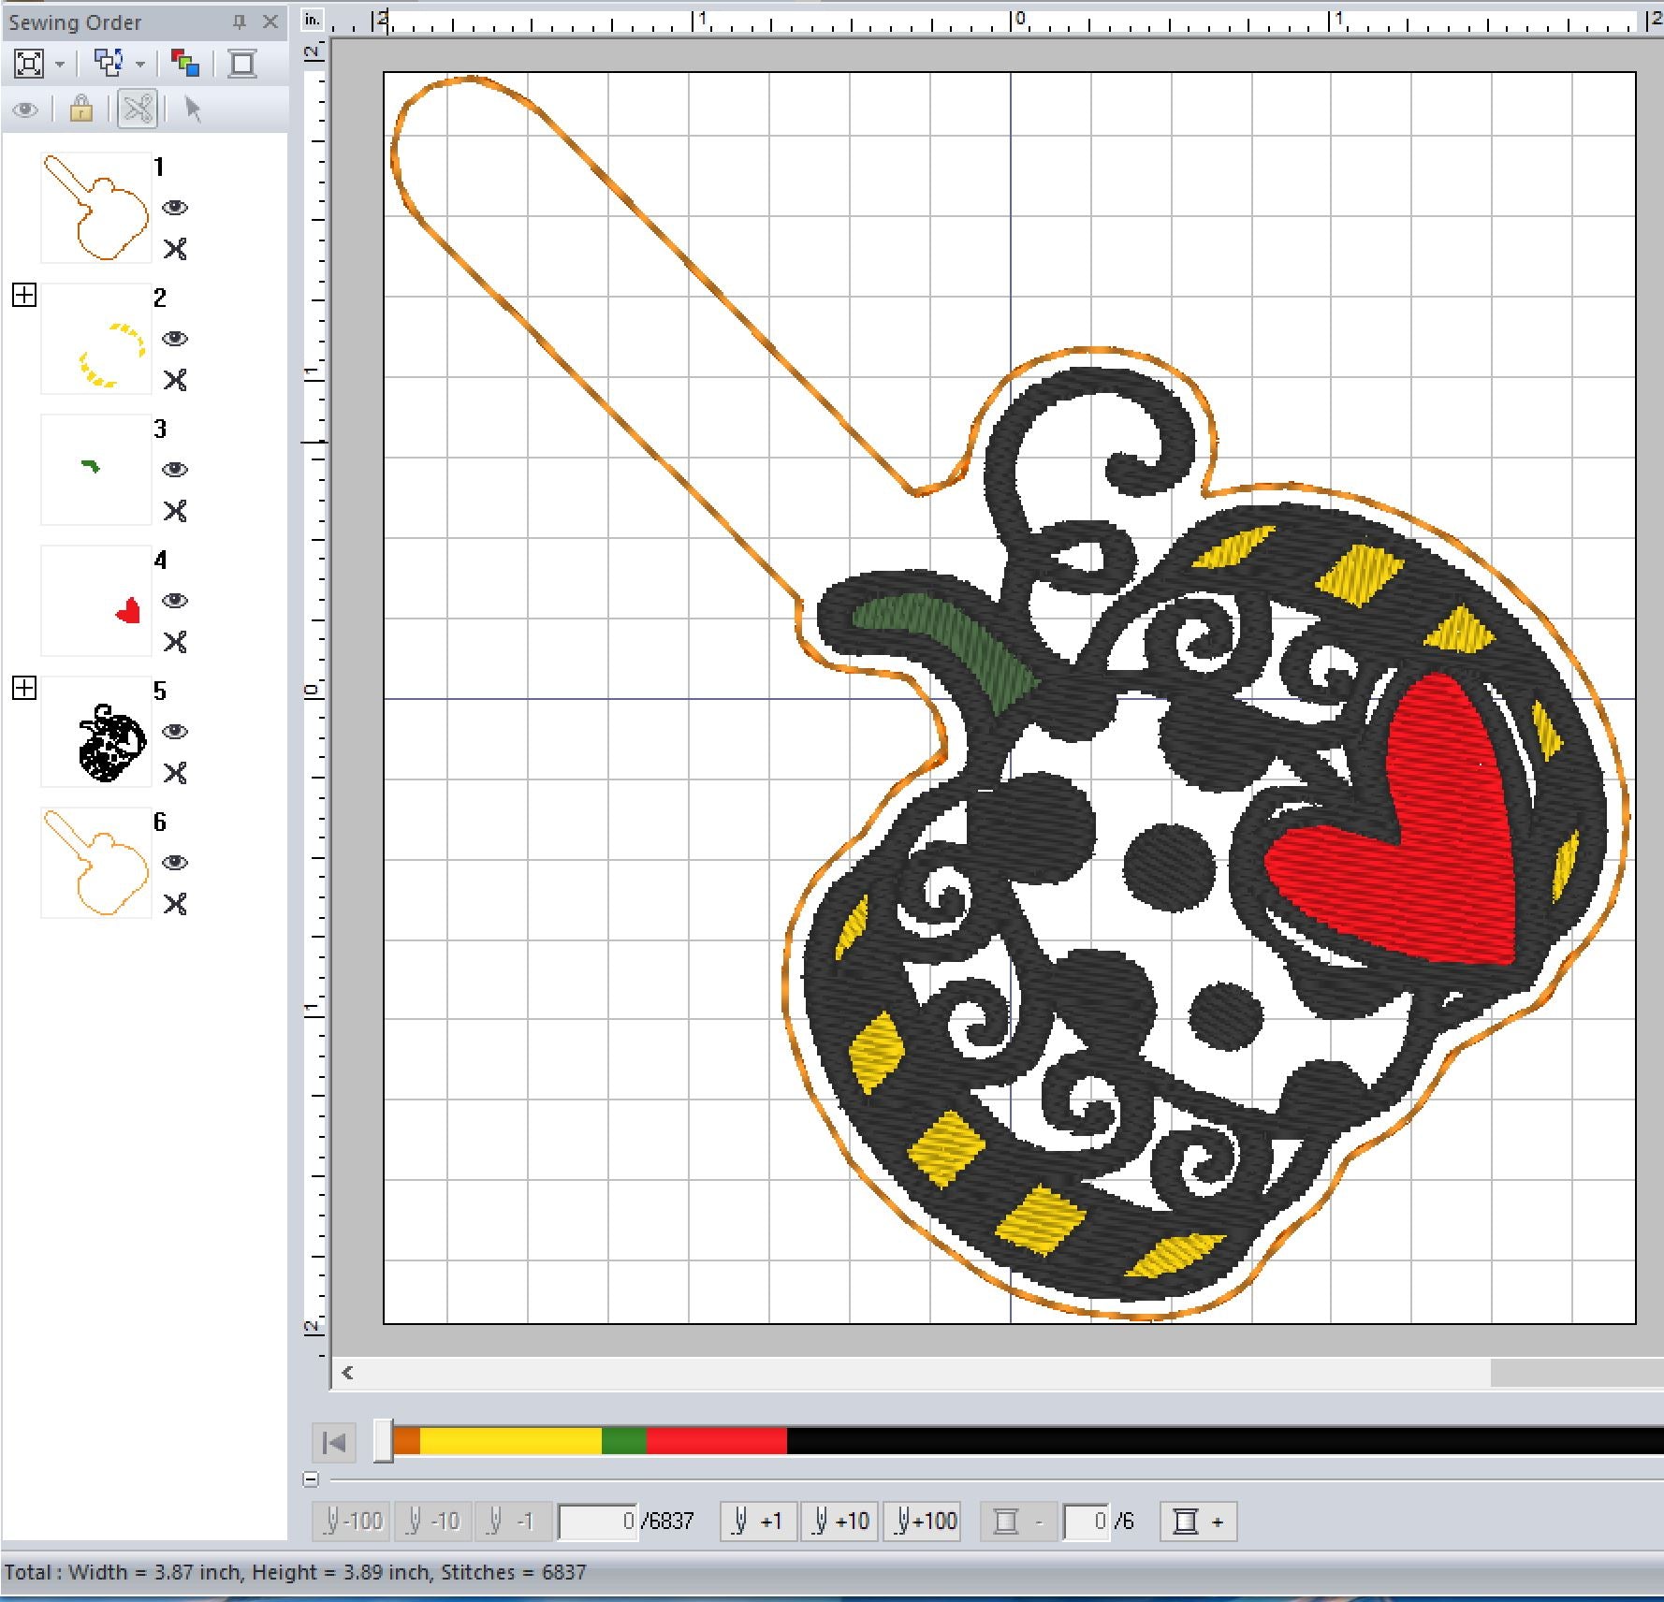Step forward one stitch with +1 button
The image size is (1664, 1602).
758,1522
